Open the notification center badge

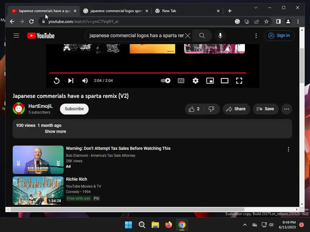click(302, 225)
